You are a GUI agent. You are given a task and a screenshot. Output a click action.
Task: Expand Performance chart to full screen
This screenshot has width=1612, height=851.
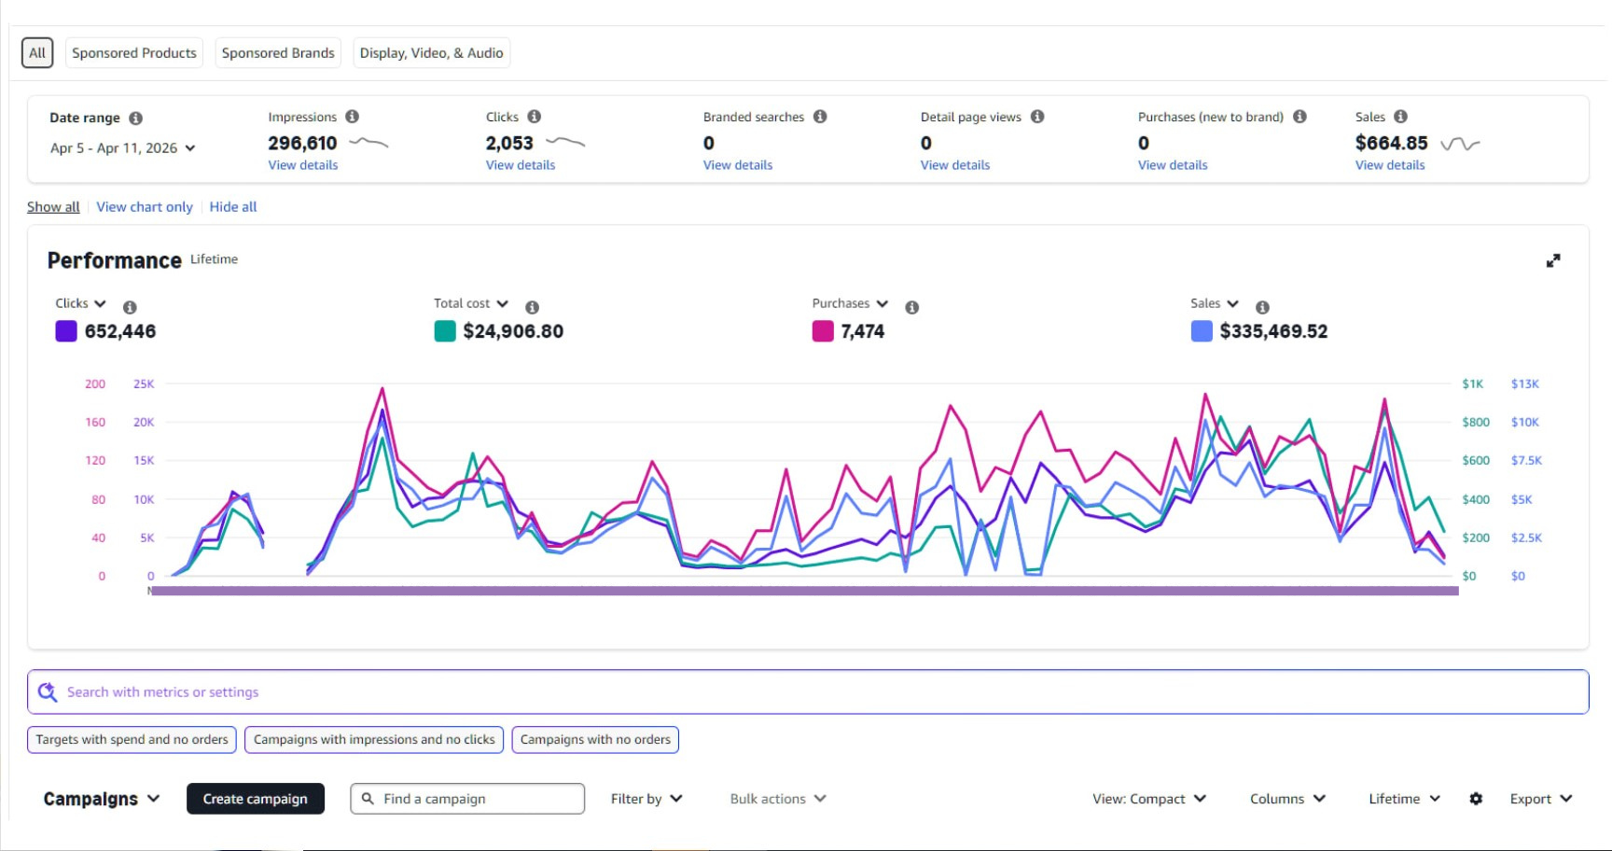pos(1553,260)
